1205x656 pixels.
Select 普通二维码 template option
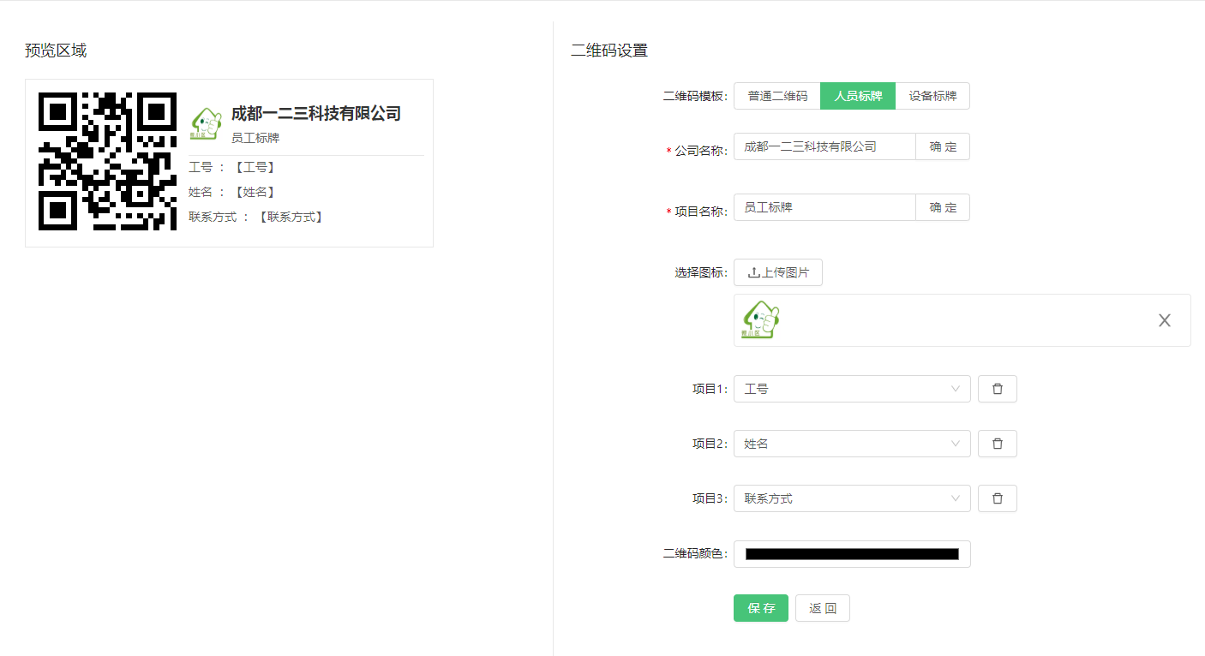point(777,96)
